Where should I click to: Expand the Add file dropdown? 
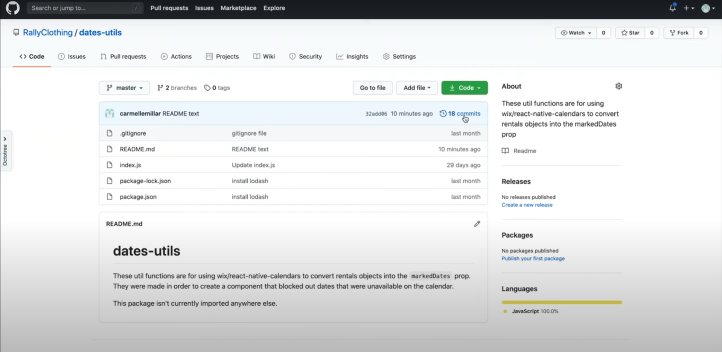[417, 88]
